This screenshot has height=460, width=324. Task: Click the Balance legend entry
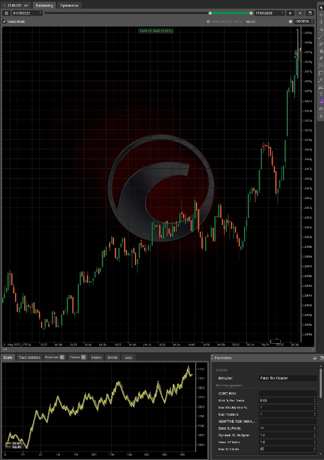(x=14, y=443)
